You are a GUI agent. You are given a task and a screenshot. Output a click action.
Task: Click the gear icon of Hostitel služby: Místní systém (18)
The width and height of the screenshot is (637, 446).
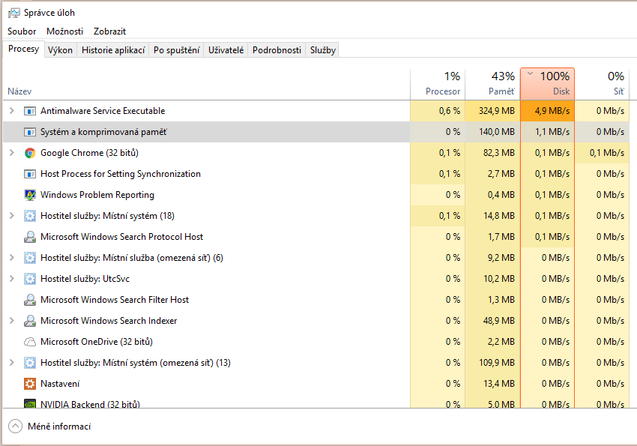pos(30,216)
